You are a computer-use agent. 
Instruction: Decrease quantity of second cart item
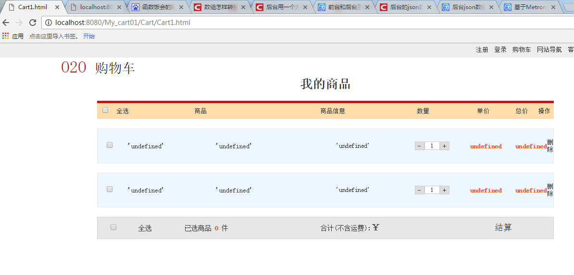[x=420, y=190]
